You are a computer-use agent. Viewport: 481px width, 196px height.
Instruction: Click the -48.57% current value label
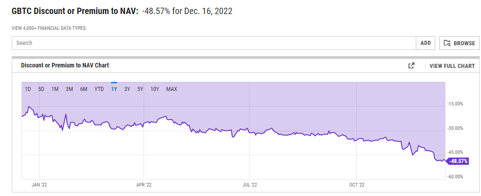click(458, 161)
